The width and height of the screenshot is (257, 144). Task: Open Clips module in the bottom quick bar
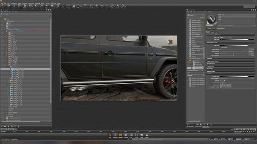131,136
